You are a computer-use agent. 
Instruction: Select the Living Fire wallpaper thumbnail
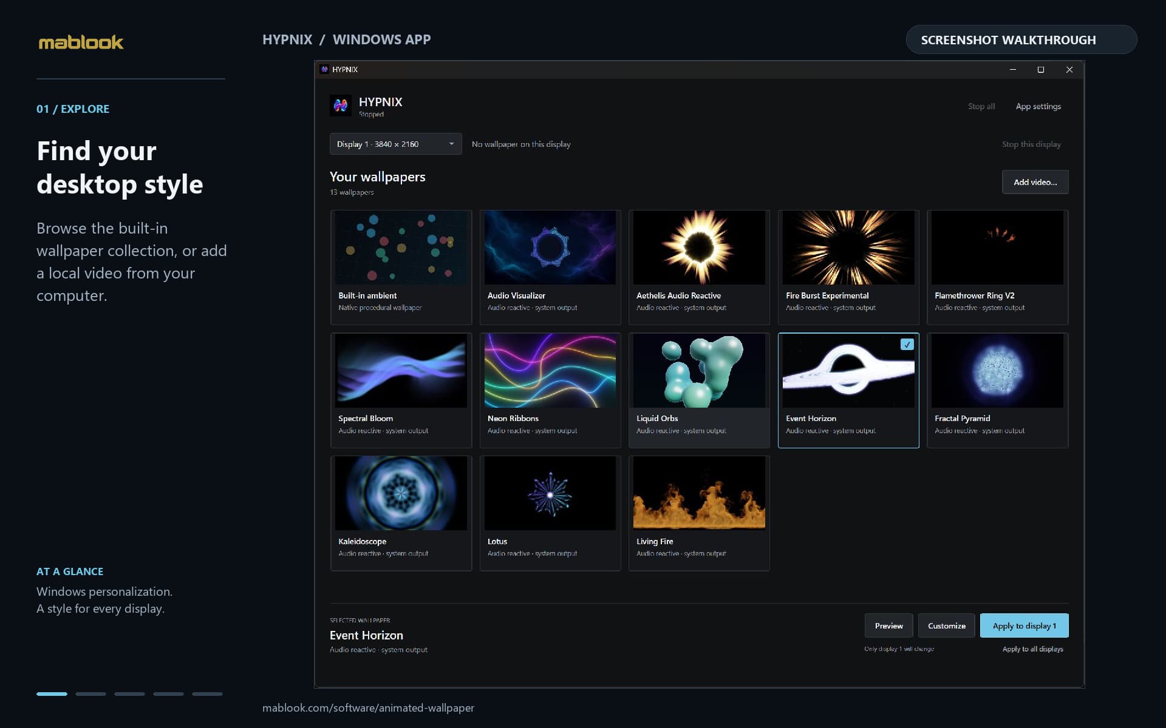click(699, 493)
